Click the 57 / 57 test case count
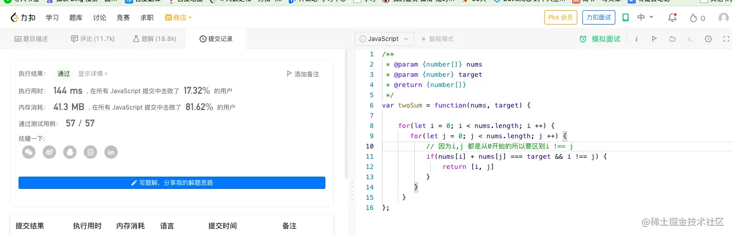The width and height of the screenshot is (732, 235). (80, 123)
